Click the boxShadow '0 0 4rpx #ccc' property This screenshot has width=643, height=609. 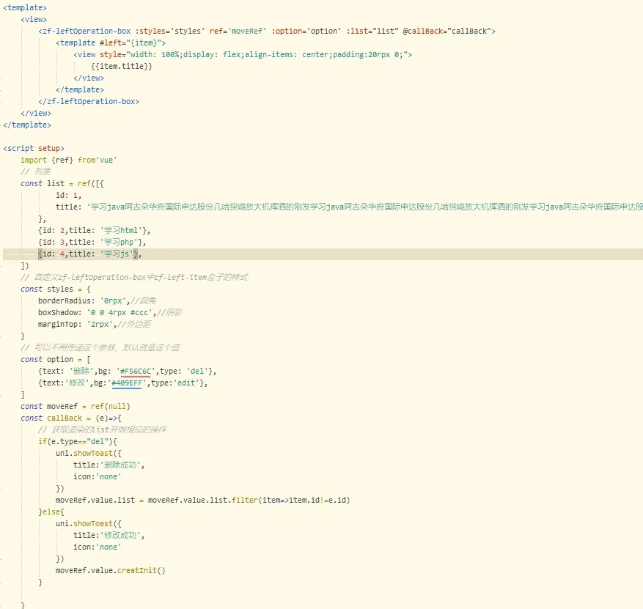point(98,313)
